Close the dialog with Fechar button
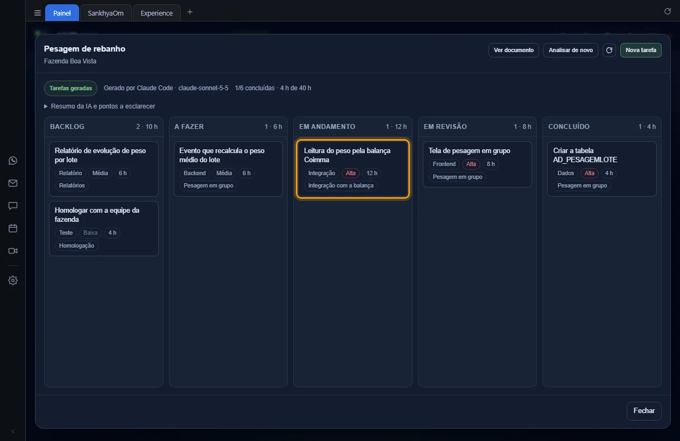680x441 pixels. click(644, 411)
